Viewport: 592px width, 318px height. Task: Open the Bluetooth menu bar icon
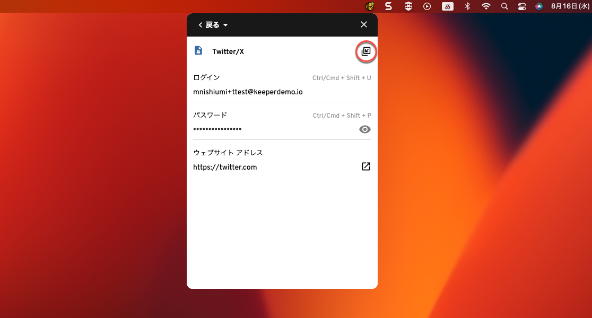pyautogui.click(x=467, y=6)
